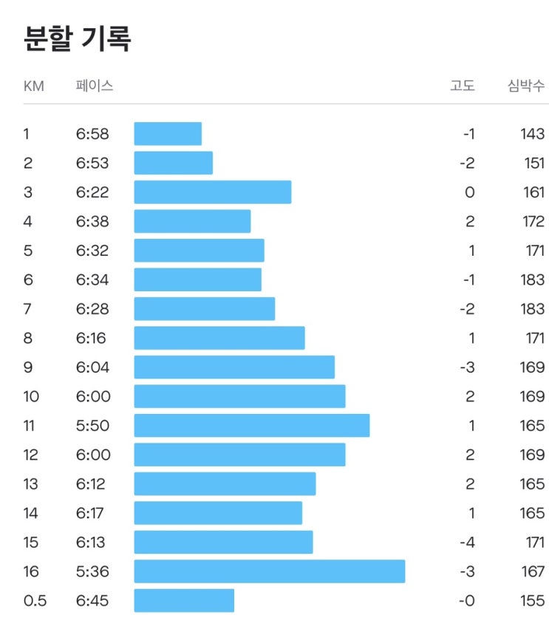
Task: Tap the KM column header
Action: (x=33, y=86)
